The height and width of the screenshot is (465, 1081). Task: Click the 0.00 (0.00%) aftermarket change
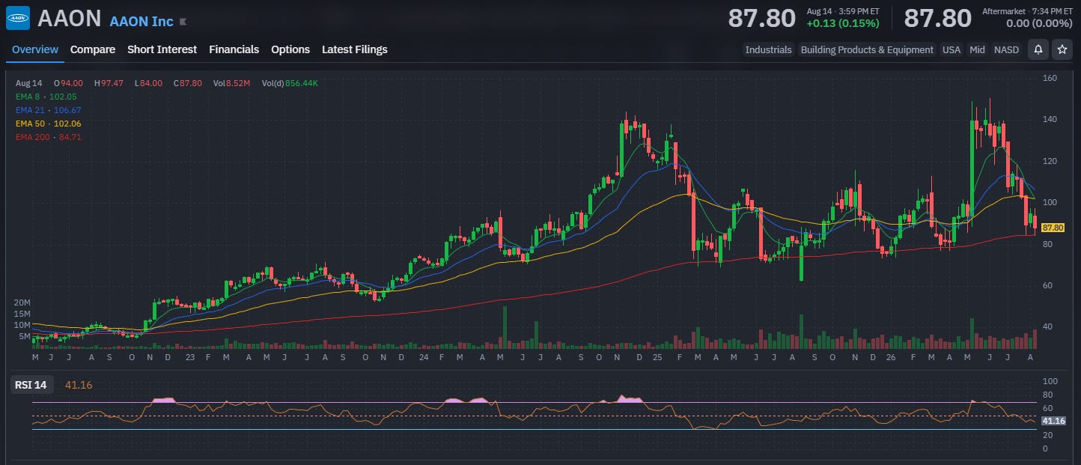(x=1040, y=23)
